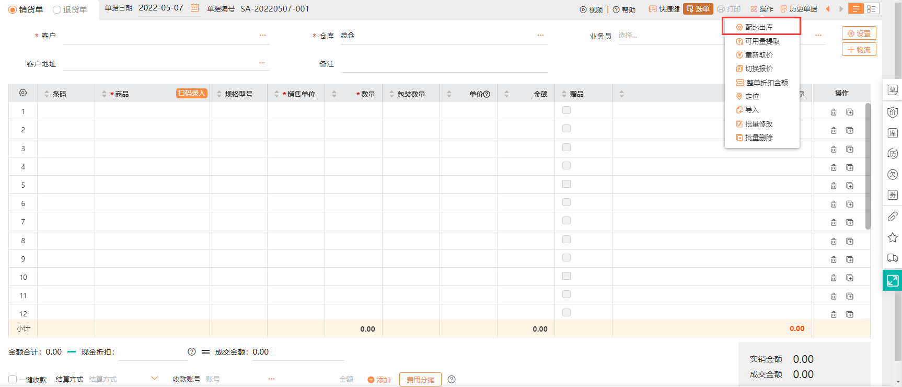The image size is (902, 387).
Task: Copy row 3 using duplicate icon
Action: (x=850, y=149)
